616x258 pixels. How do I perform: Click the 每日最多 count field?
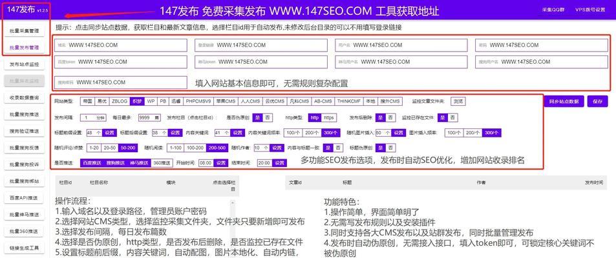149,117
